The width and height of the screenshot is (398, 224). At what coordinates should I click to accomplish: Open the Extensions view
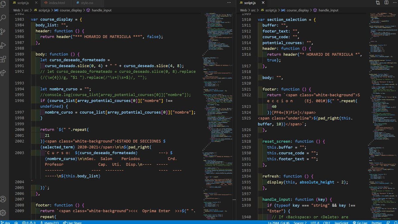[x=3, y=59]
